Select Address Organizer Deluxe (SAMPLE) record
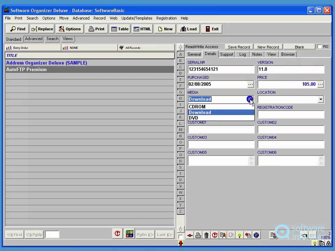 (90, 63)
